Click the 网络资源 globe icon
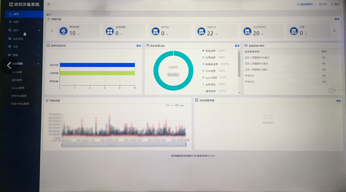 point(63,31)
